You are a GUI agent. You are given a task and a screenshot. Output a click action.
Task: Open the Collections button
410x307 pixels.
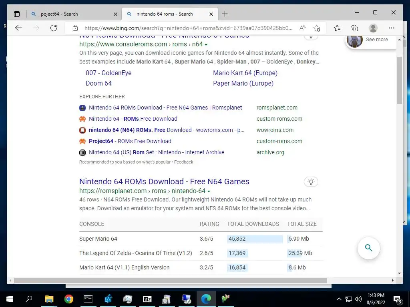point(355,28)
